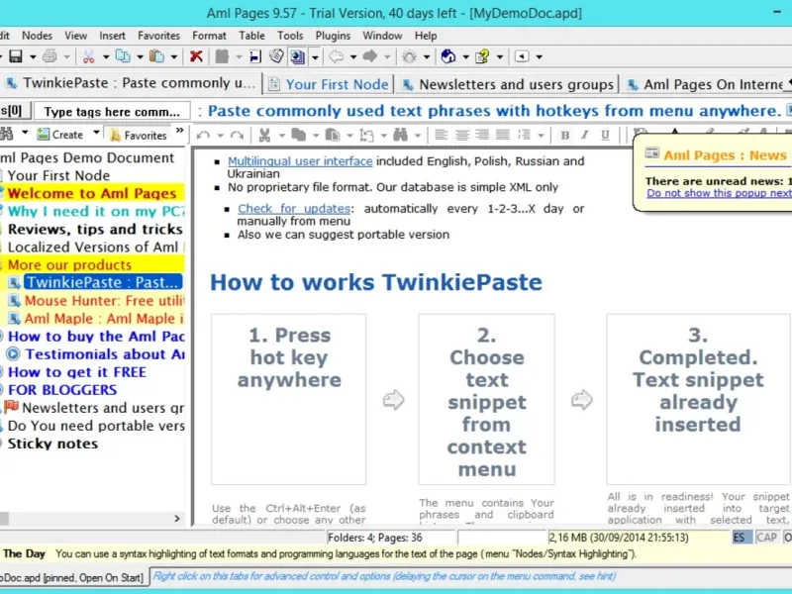Click the Print icon in main toolbar
The image size is (792, 594).
pos(50,57)
